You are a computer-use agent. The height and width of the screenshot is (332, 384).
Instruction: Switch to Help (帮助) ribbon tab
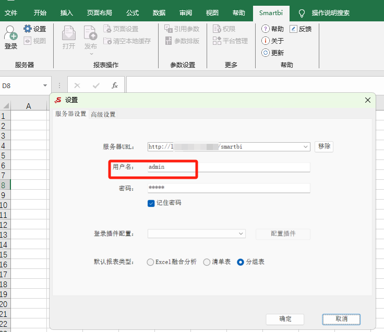tap(239, 13)
